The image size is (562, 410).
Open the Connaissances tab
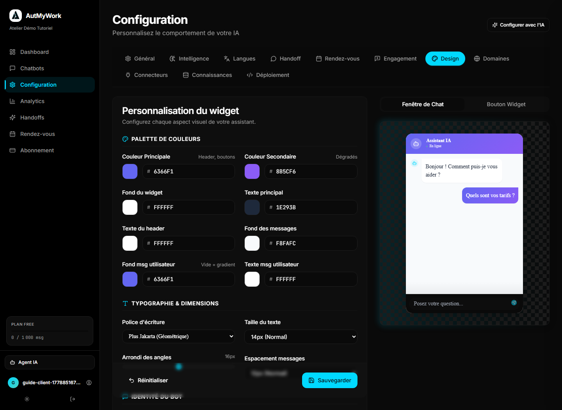208,75
